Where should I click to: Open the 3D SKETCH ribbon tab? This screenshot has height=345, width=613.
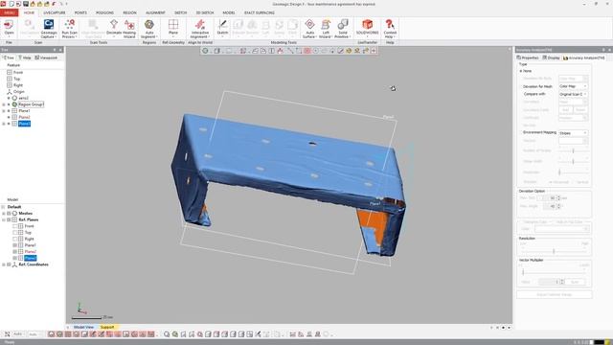tap(205, 12)
